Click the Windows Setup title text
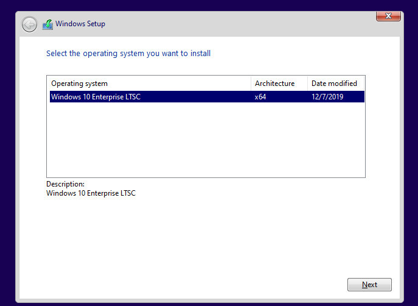418x306 pixels. [80, 24]
